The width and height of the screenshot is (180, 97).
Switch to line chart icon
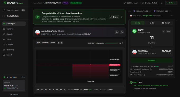tap(62, 43)
